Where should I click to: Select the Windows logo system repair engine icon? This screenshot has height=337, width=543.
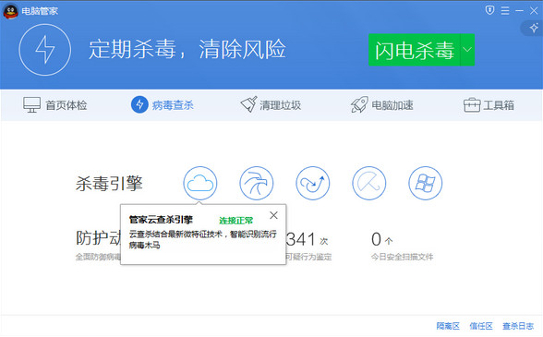425,183
